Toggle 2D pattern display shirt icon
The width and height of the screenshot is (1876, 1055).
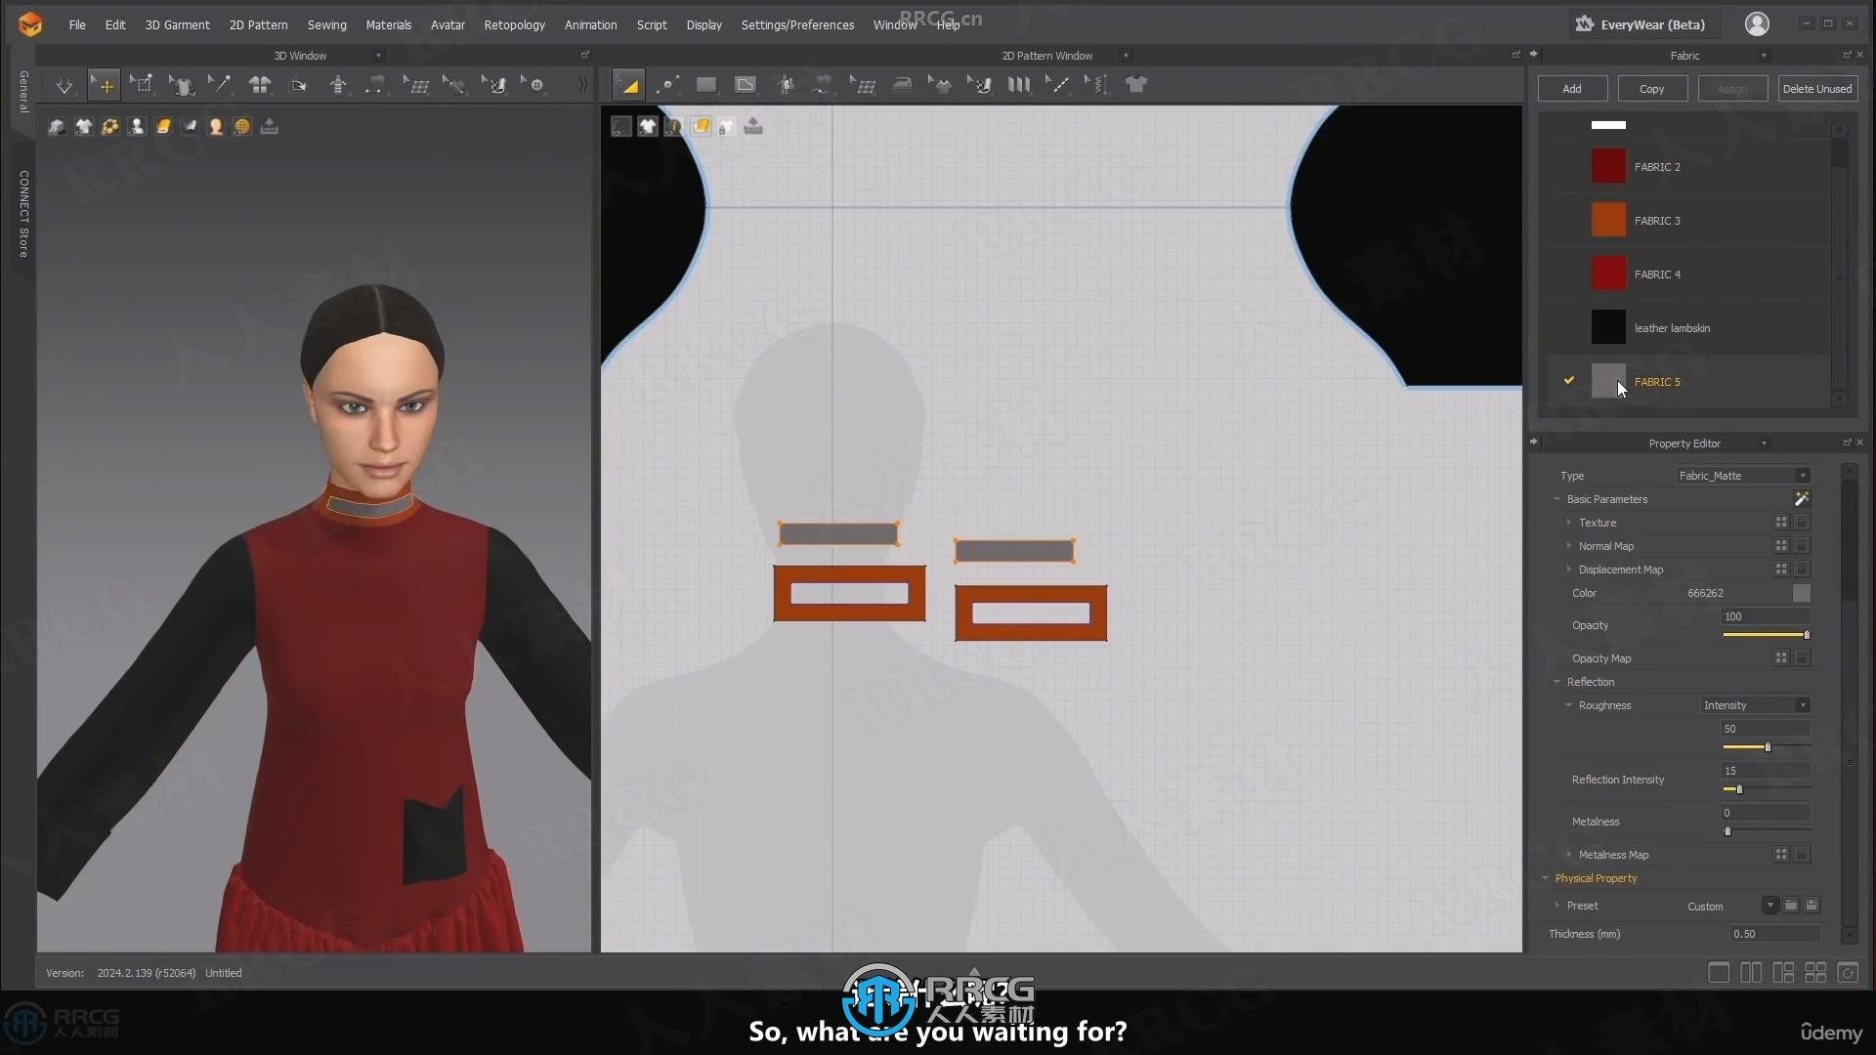point(648,126)
